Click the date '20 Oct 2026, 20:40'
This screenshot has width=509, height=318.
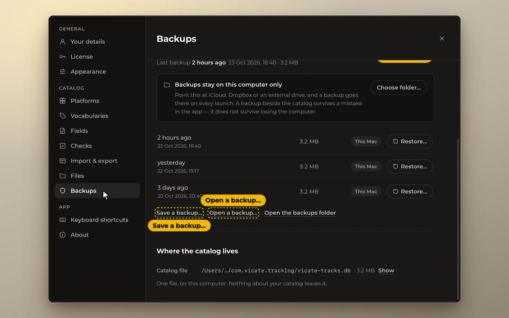click(x=180, y=196)
